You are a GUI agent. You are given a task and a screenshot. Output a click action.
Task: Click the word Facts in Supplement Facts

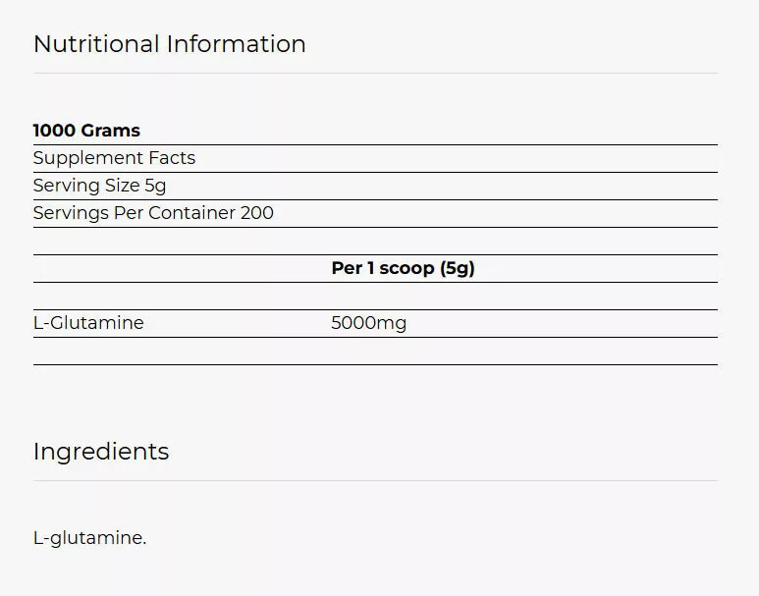(171, 158)
